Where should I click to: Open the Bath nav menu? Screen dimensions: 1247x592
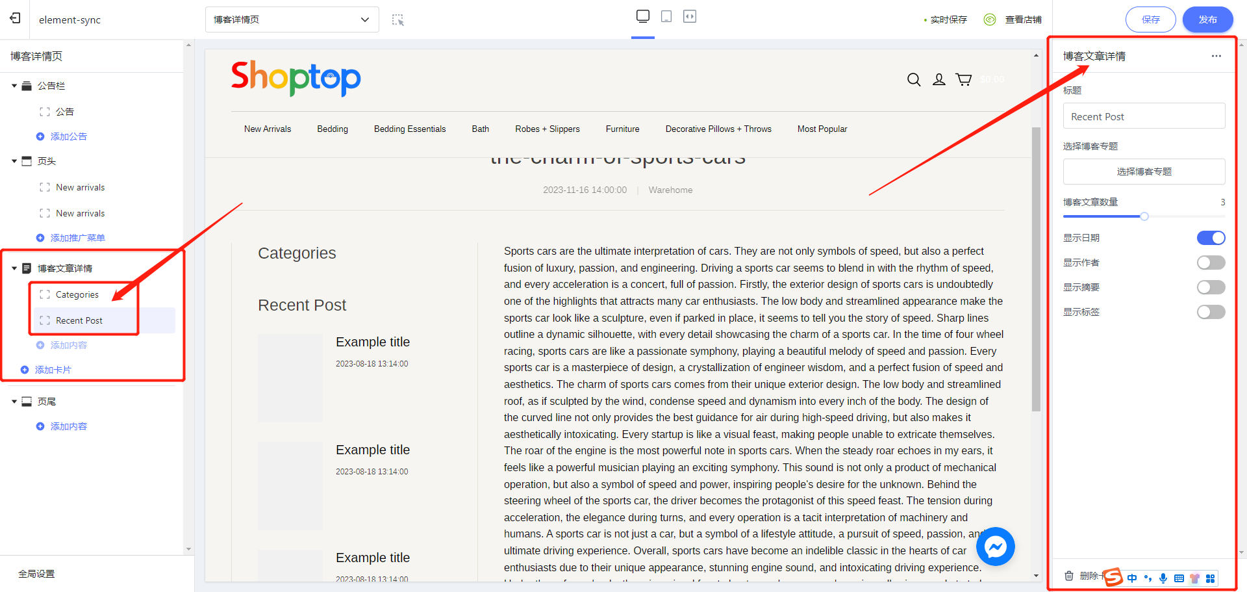click(481, 129)
